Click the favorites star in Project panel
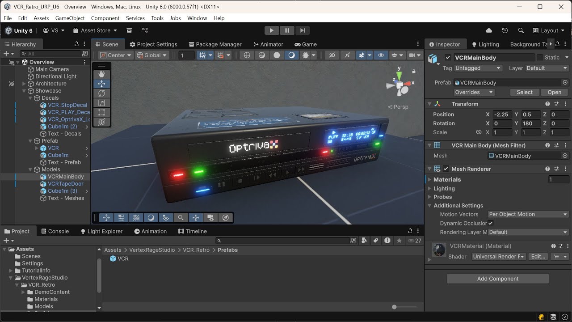The height and width of the screenshot is (322, 572). coord(399,241)
